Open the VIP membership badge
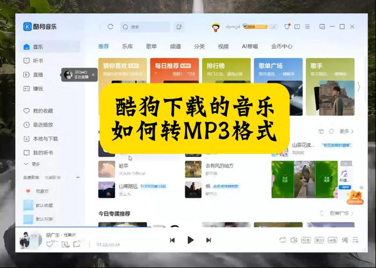 click(x=255, y=27)
